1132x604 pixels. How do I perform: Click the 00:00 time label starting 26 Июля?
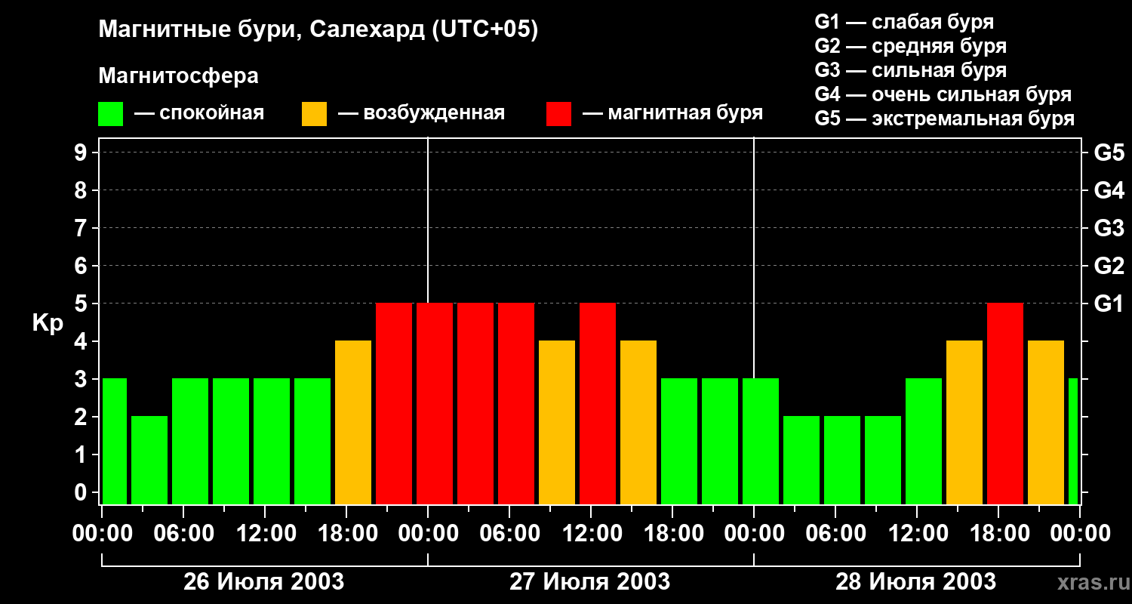coord(103,534)
